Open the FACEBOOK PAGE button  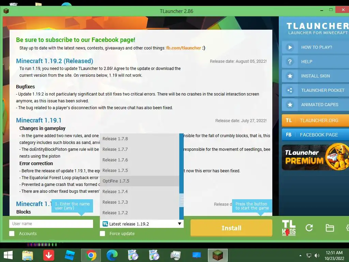point(315,135)
